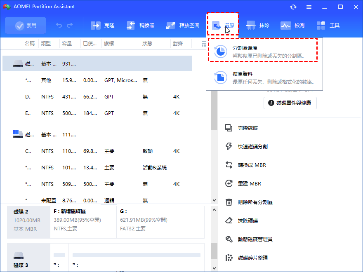Sort by 狀態 column header
This screenshot has height=272, width=363.
click(x=147, y=44)
